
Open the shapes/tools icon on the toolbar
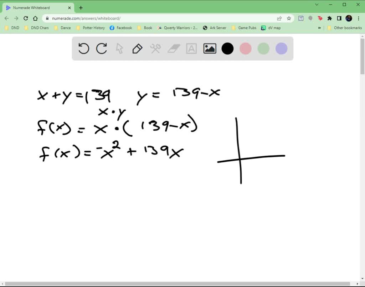click(155, 49)
